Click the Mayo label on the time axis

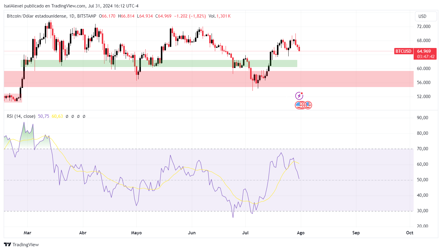tap(136, 233)
